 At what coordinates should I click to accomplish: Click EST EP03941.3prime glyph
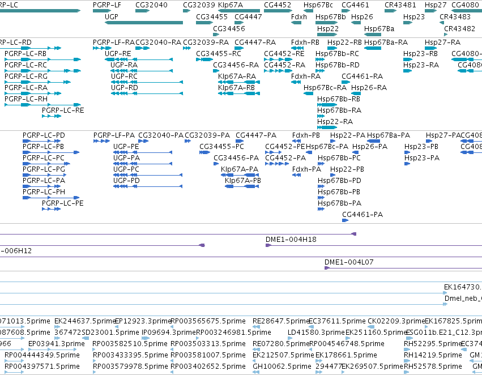pyautogui.click(x=52, y=350)
